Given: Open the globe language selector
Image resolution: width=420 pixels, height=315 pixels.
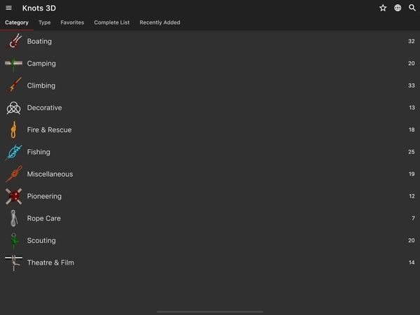Looking at the screenshot, I should click(x=398, y=8).
